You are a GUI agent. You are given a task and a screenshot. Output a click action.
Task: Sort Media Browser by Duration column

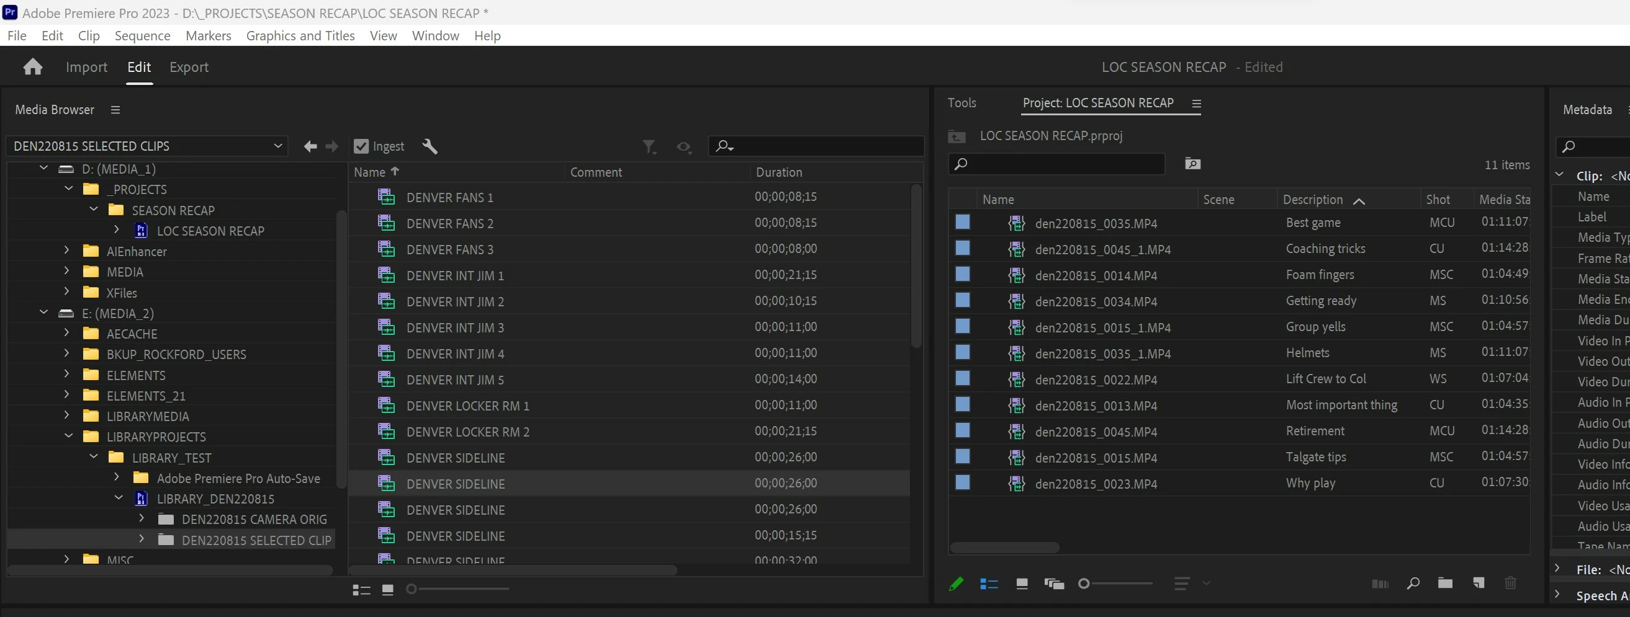pos(779,172)
